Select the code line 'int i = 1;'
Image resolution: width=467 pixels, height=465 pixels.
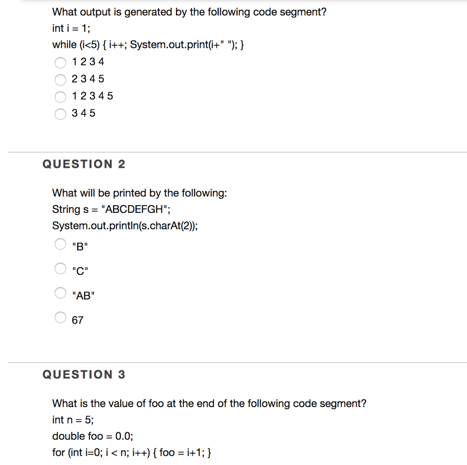66,28
